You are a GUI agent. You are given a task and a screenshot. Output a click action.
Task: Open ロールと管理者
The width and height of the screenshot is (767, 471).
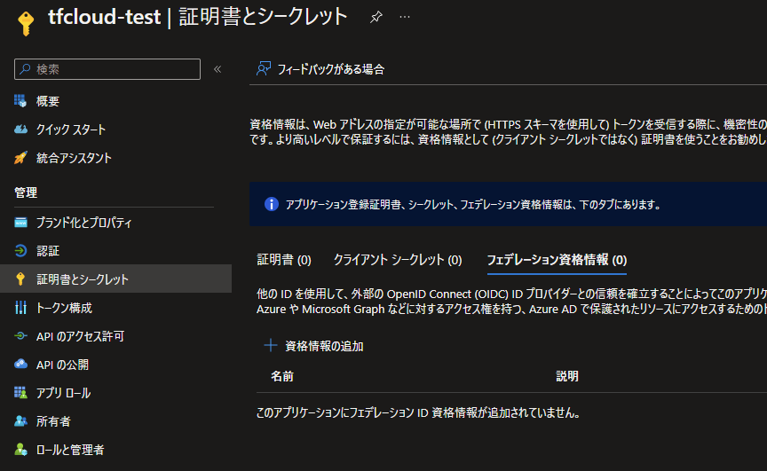pos(70,450)
